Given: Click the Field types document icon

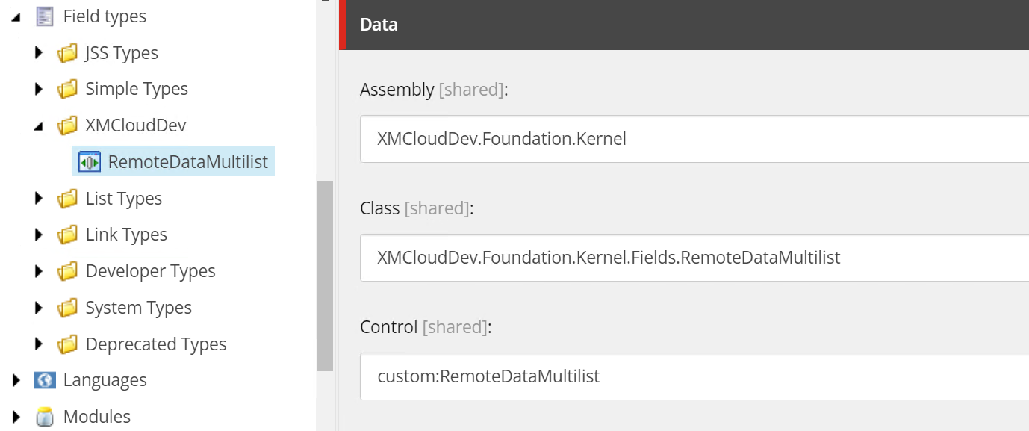Looking at the screenshot, I should click(46, 16).
